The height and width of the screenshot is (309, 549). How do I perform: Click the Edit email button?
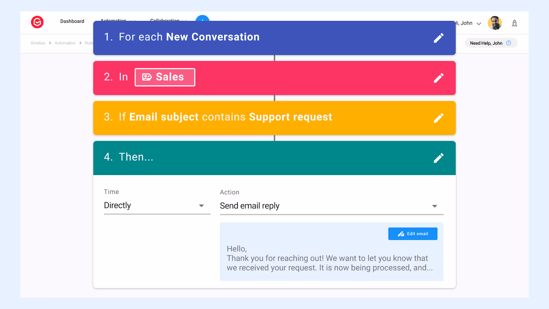(413, 234)
